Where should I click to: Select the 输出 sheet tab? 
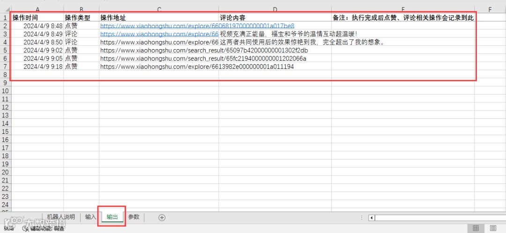click(x=112, y=217)
